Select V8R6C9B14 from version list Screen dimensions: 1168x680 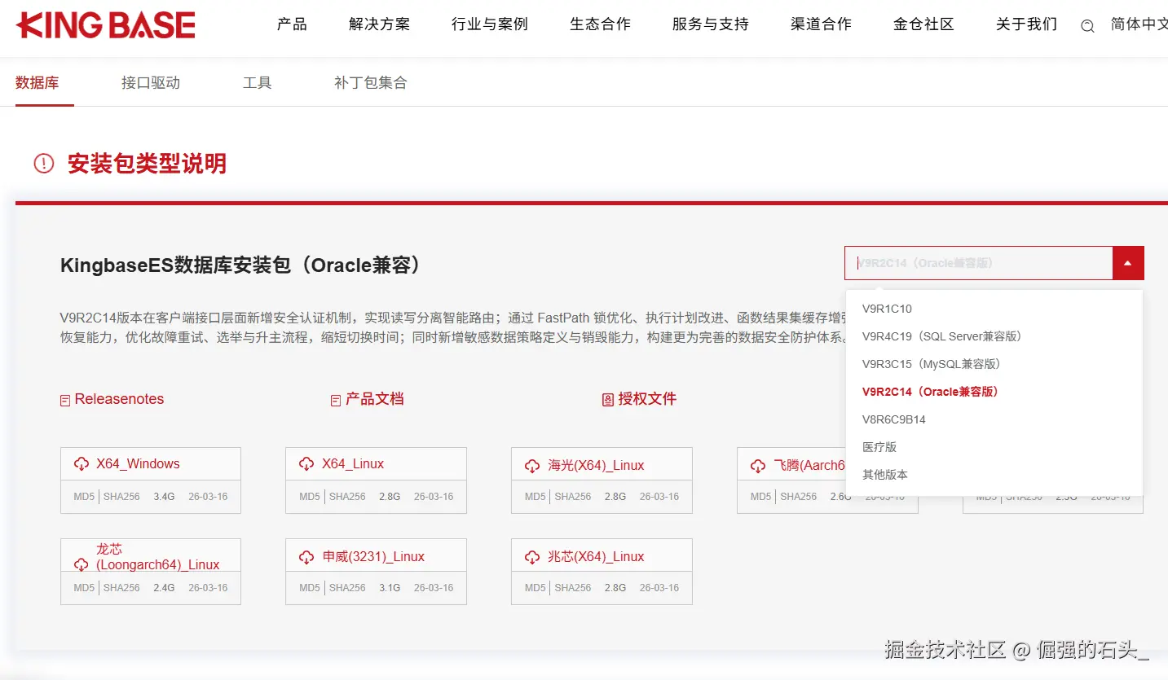(x=994, y=419)
